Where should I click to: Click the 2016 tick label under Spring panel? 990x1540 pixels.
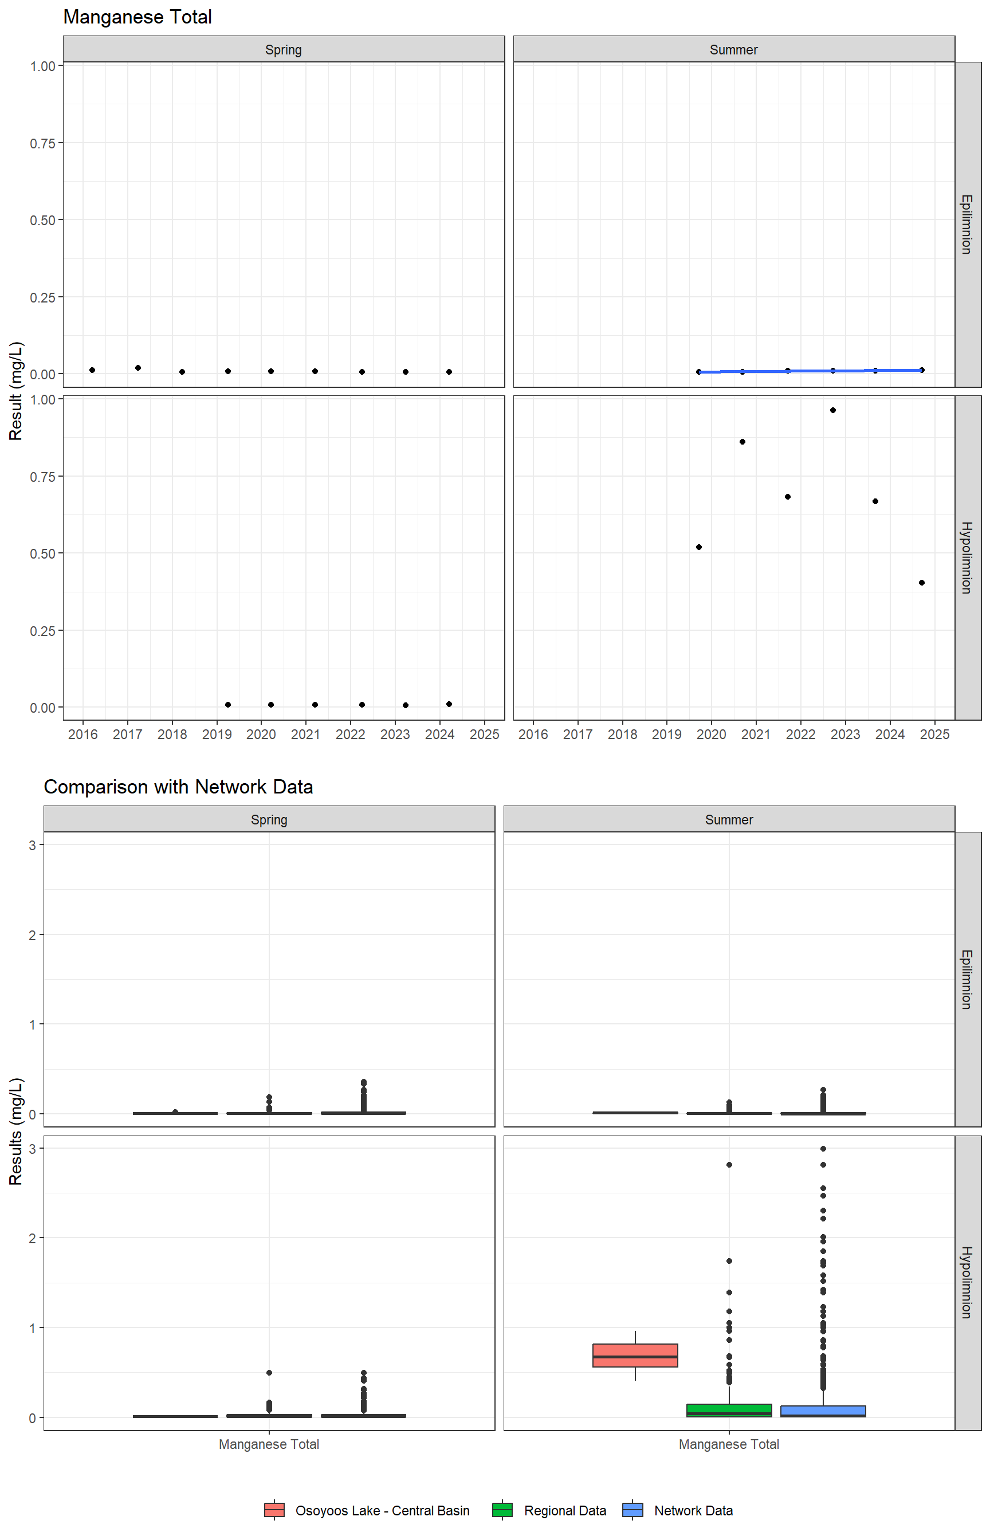click(83, 734)
